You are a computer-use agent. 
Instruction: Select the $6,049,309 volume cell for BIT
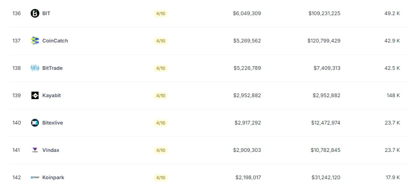247,13
